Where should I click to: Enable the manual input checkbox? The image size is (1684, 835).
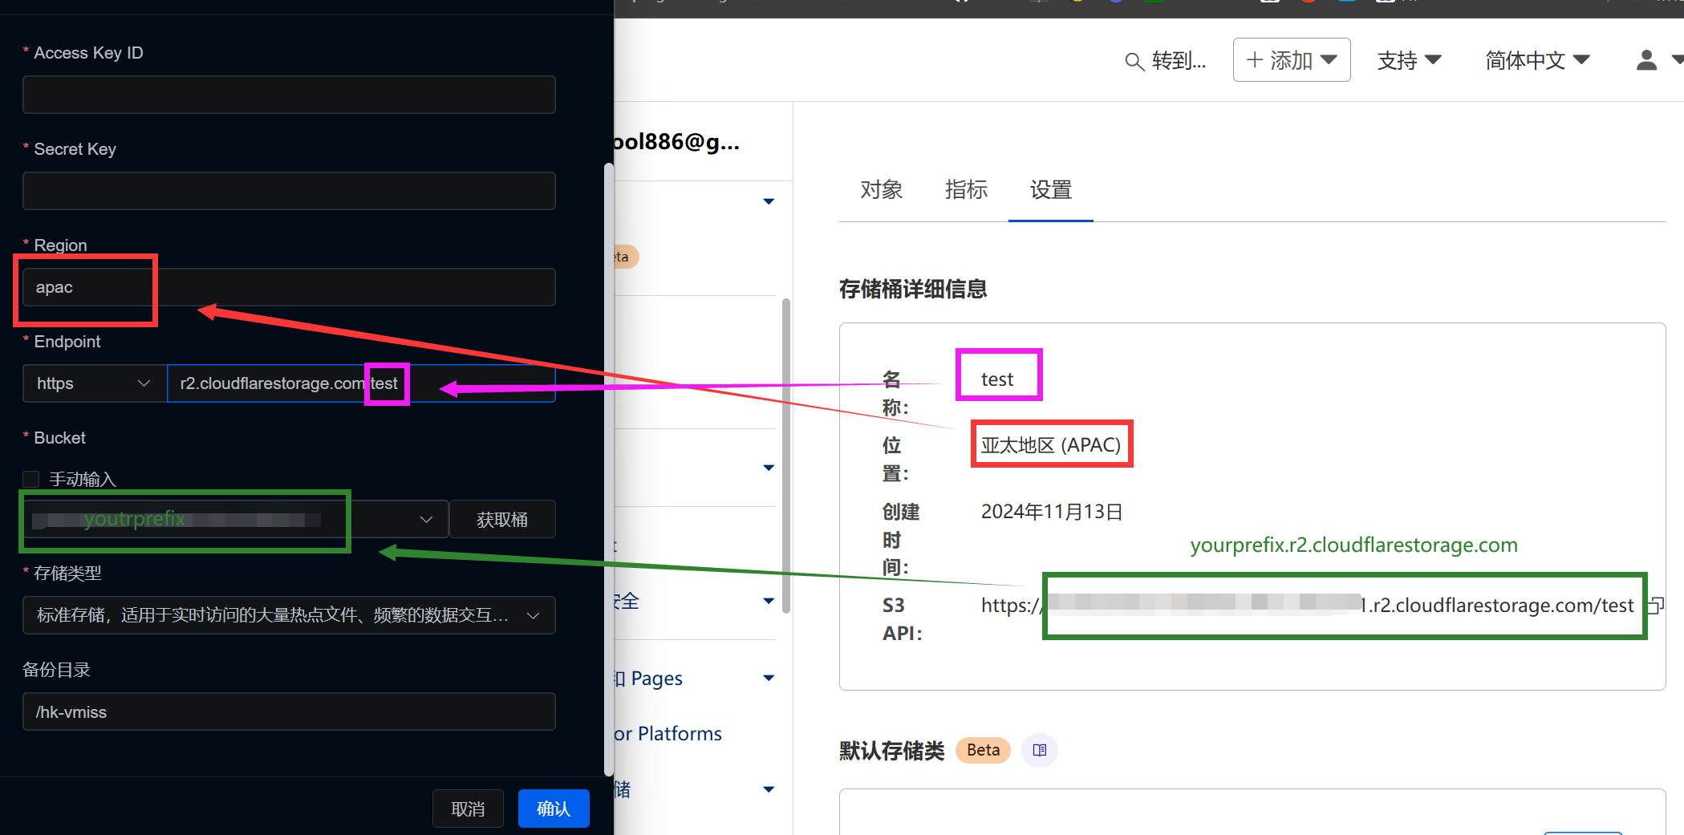pyautogui.click(x=31, y=480)
